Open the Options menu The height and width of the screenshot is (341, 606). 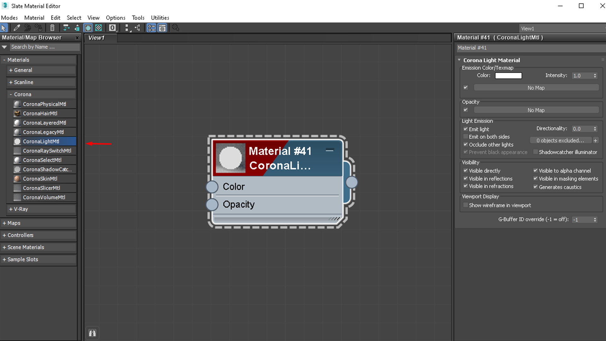click(116, 18)
